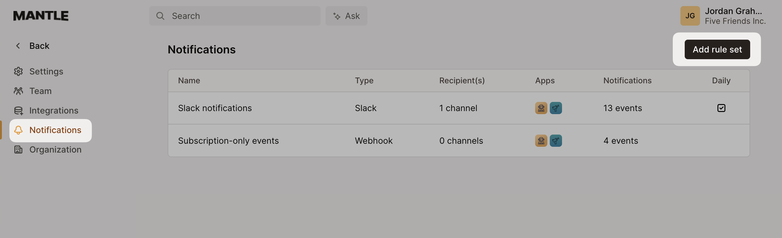Click the JG user avatar
The image size is (782, 238).
690,16
